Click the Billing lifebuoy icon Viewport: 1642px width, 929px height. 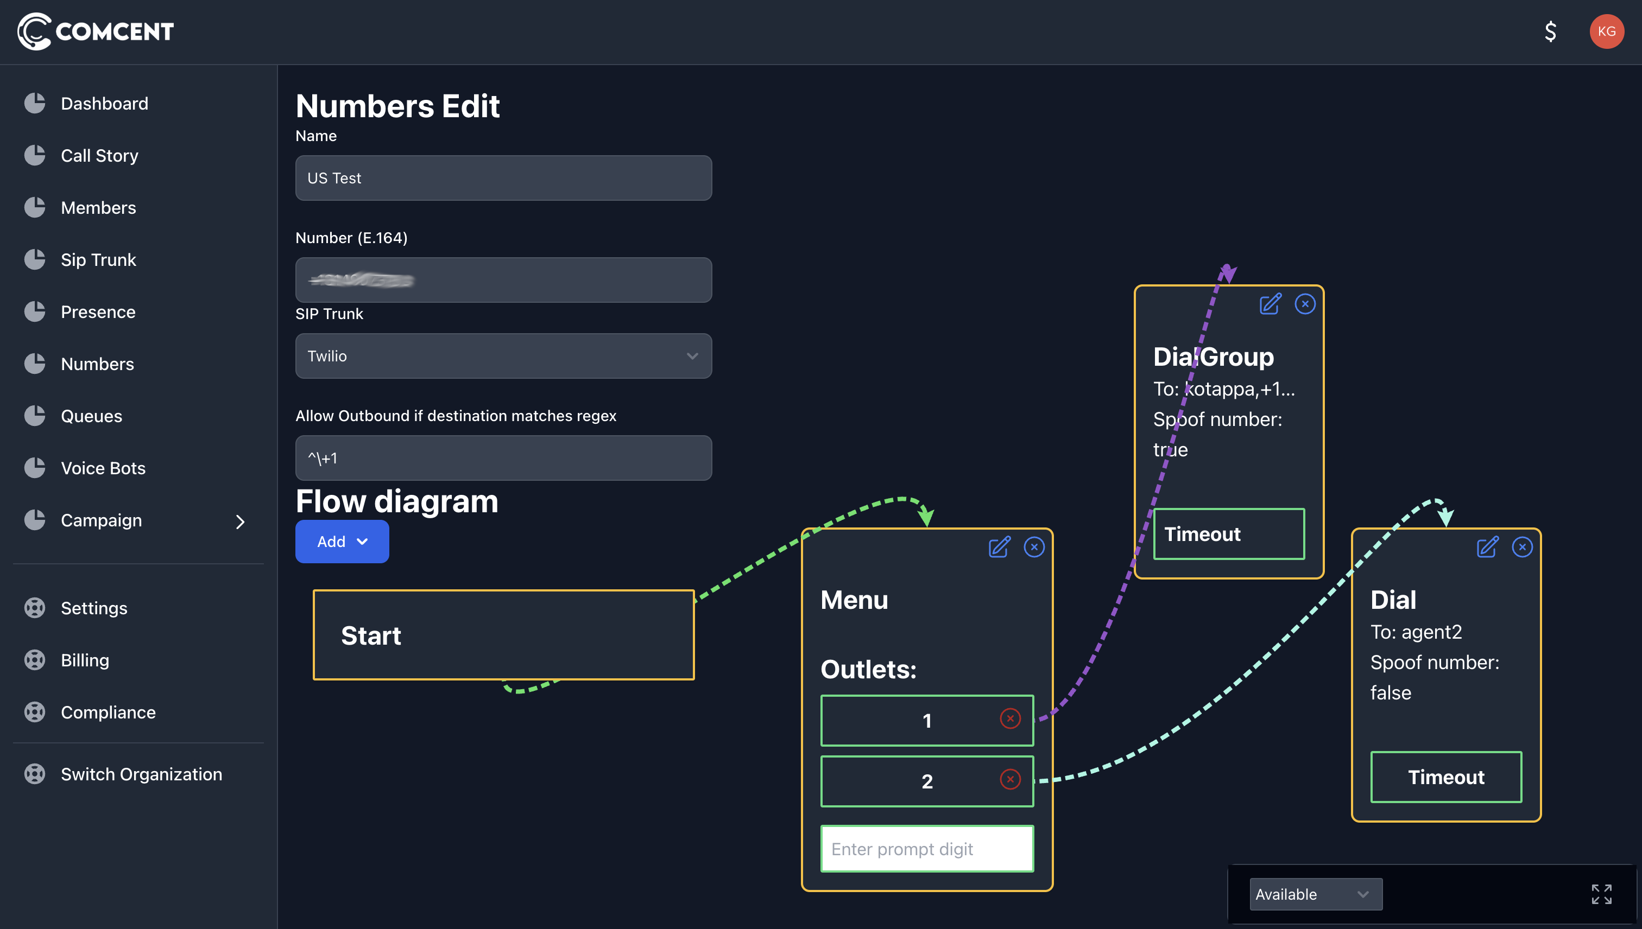(x=35, y=660)
